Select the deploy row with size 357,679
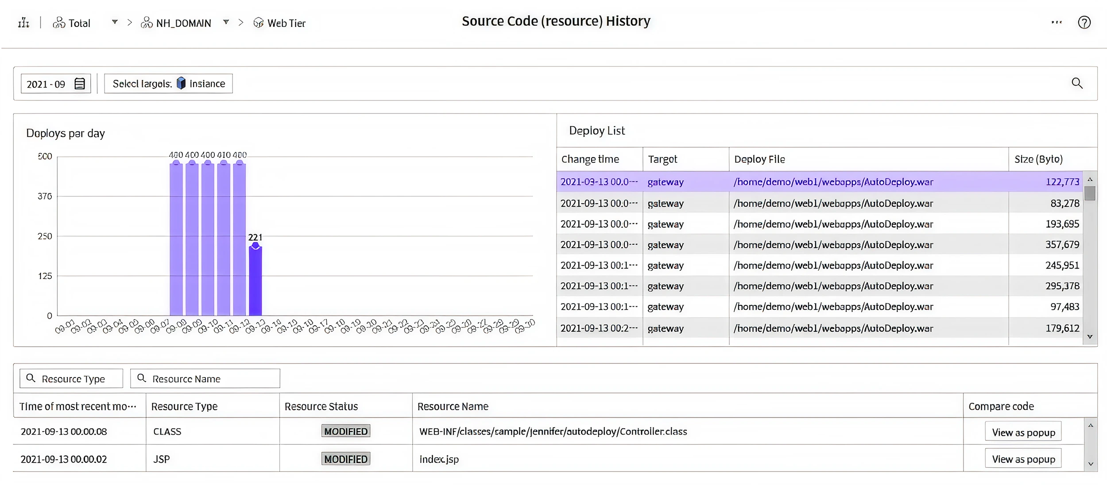The height and width of the screenshot is (485, 1107). tap(819, 245)
